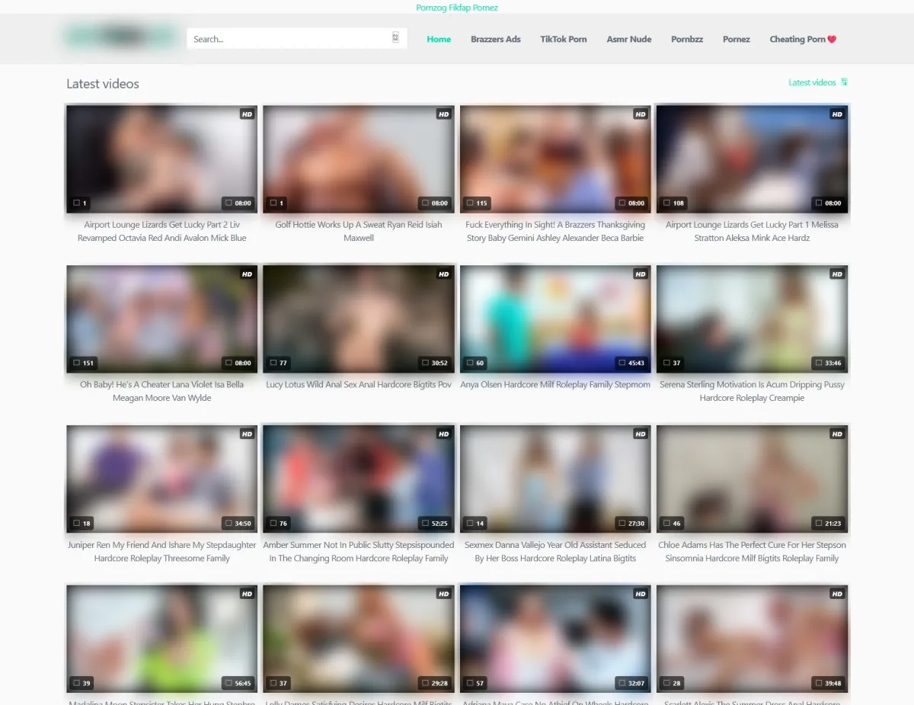The height and width of the screenshot is (705, 914).
Task: Click the search icon in the search box
Action: 395,38
